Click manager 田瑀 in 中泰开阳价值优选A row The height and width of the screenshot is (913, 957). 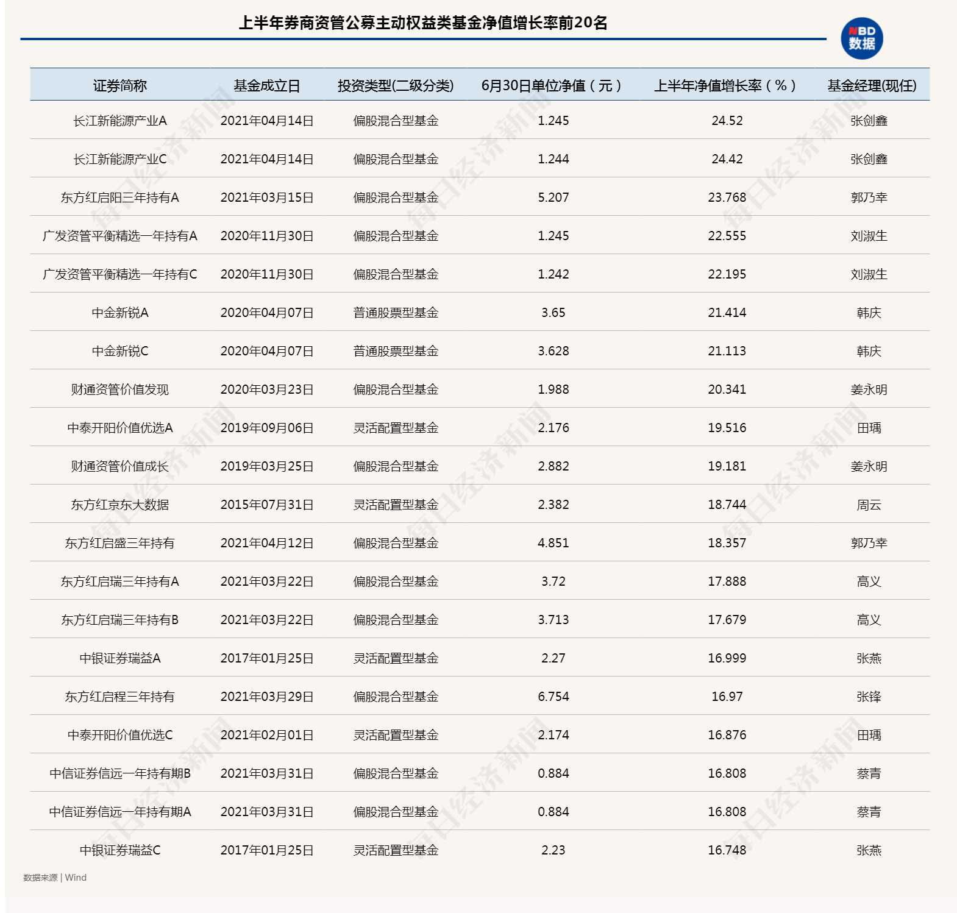tap(869, 428)
